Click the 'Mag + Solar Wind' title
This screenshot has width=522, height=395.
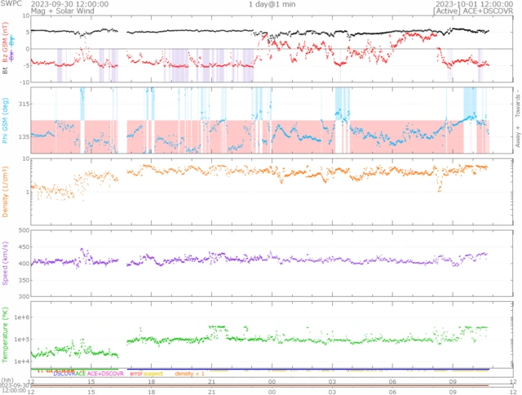click(x=62, y=11)
